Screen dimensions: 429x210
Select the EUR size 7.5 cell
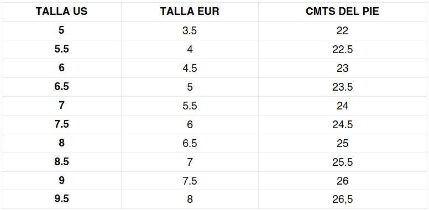pyautogui.click(x=190, y=181)
